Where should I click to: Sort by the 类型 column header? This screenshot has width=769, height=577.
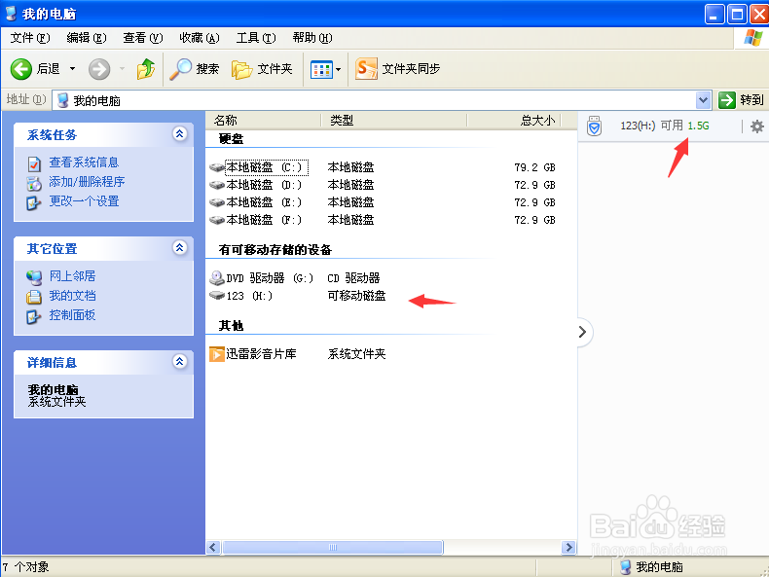tap(394, 120)
